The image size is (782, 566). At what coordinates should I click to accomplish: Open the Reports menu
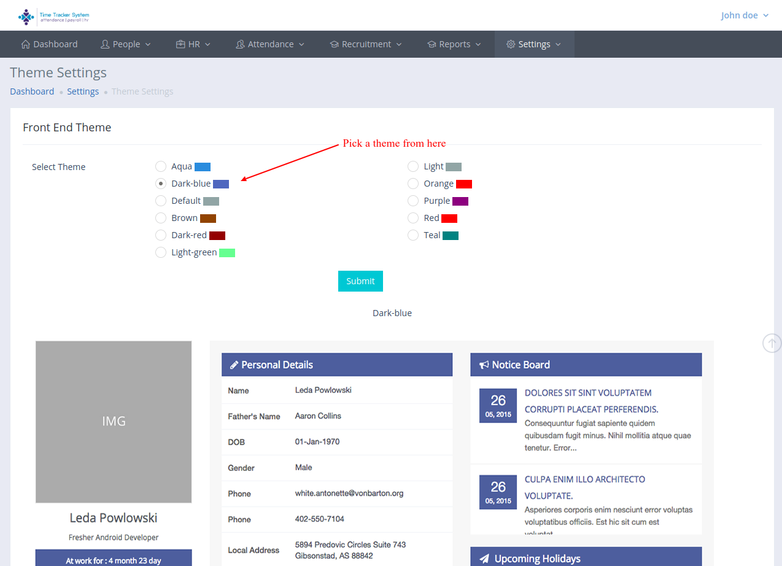click(x=454, y=44)
